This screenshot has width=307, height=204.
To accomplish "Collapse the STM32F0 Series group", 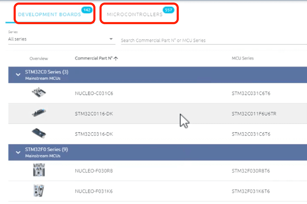I will click(x=18, y=153).
